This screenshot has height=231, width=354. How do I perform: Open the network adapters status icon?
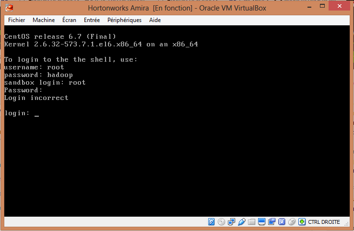click(231, 222)
